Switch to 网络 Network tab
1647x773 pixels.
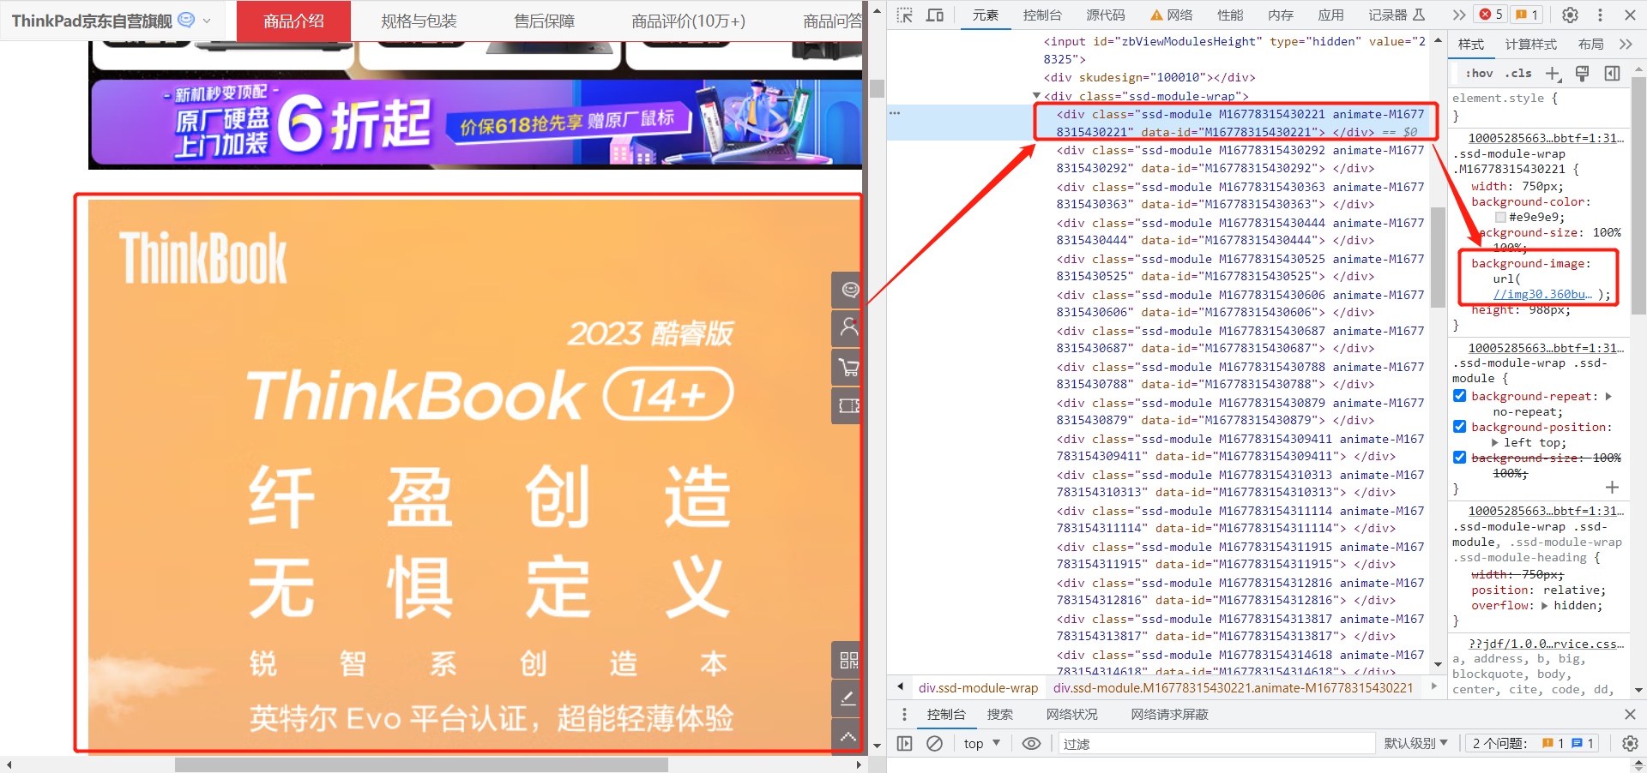(1172, 15)
